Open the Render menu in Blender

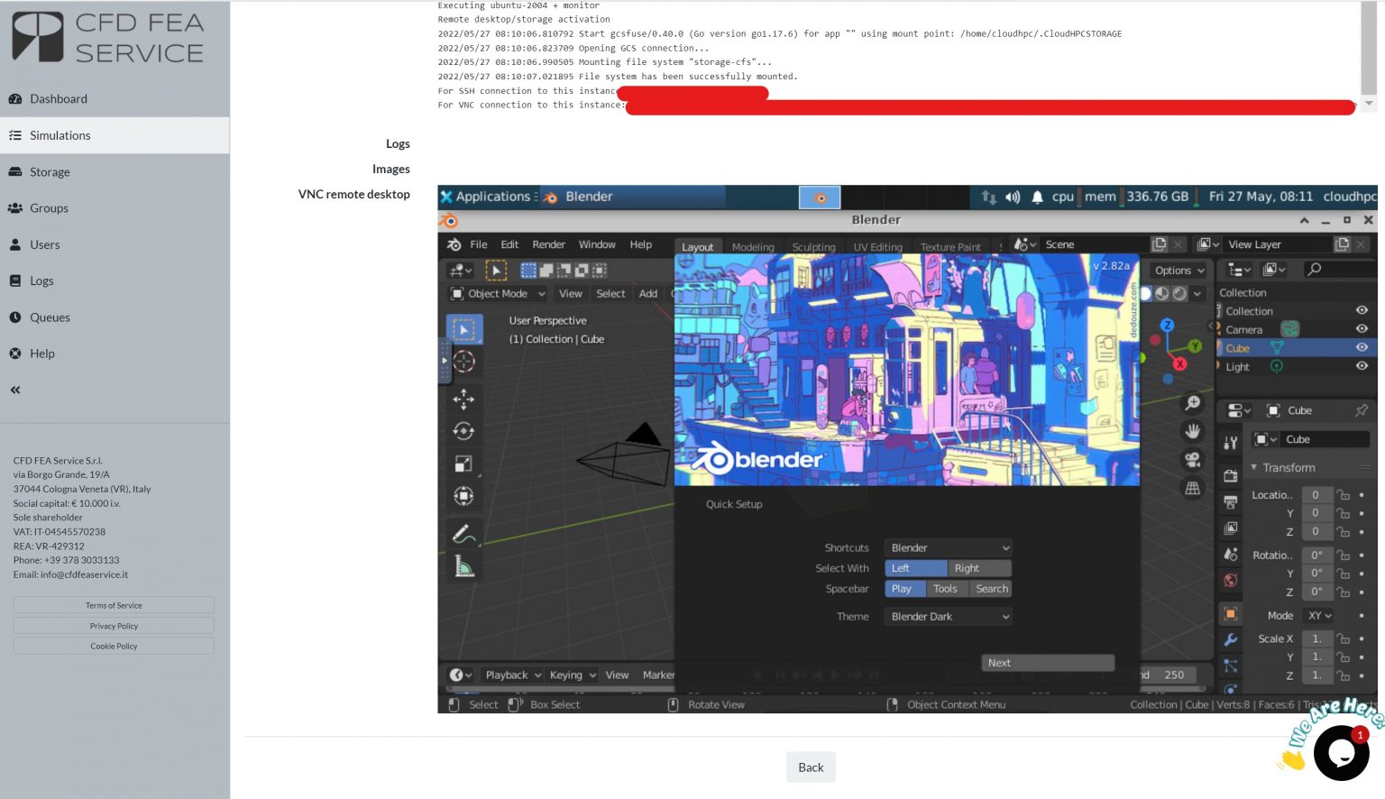[x=548, y=243]
